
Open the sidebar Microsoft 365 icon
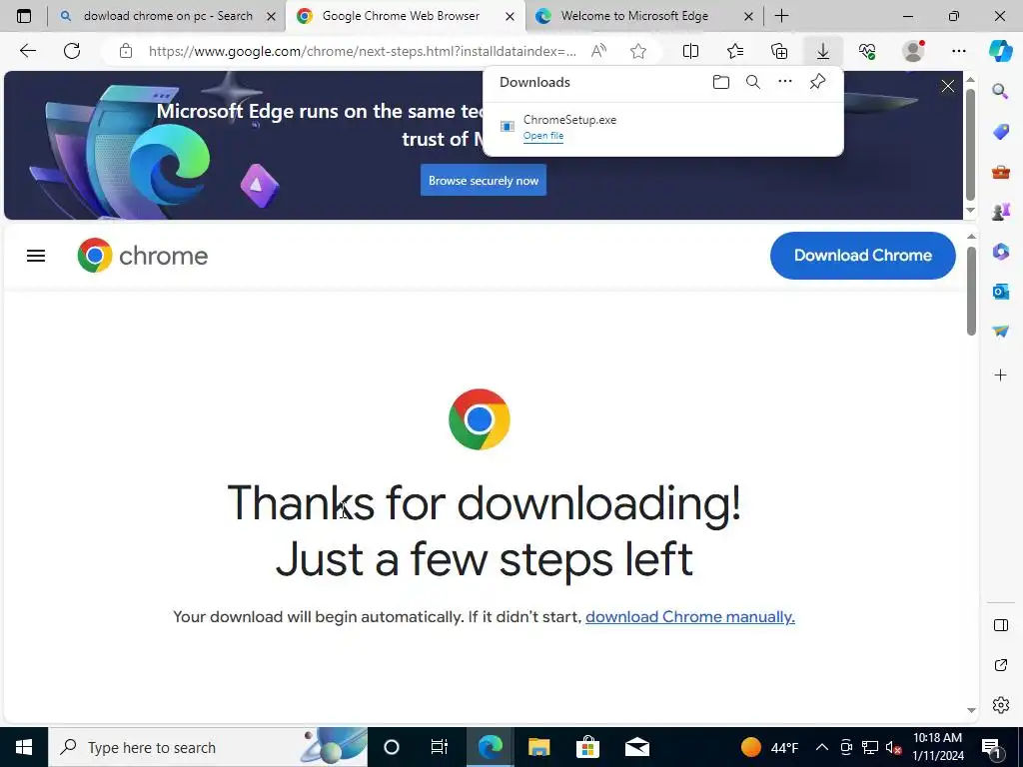(x=1000, y=252)
